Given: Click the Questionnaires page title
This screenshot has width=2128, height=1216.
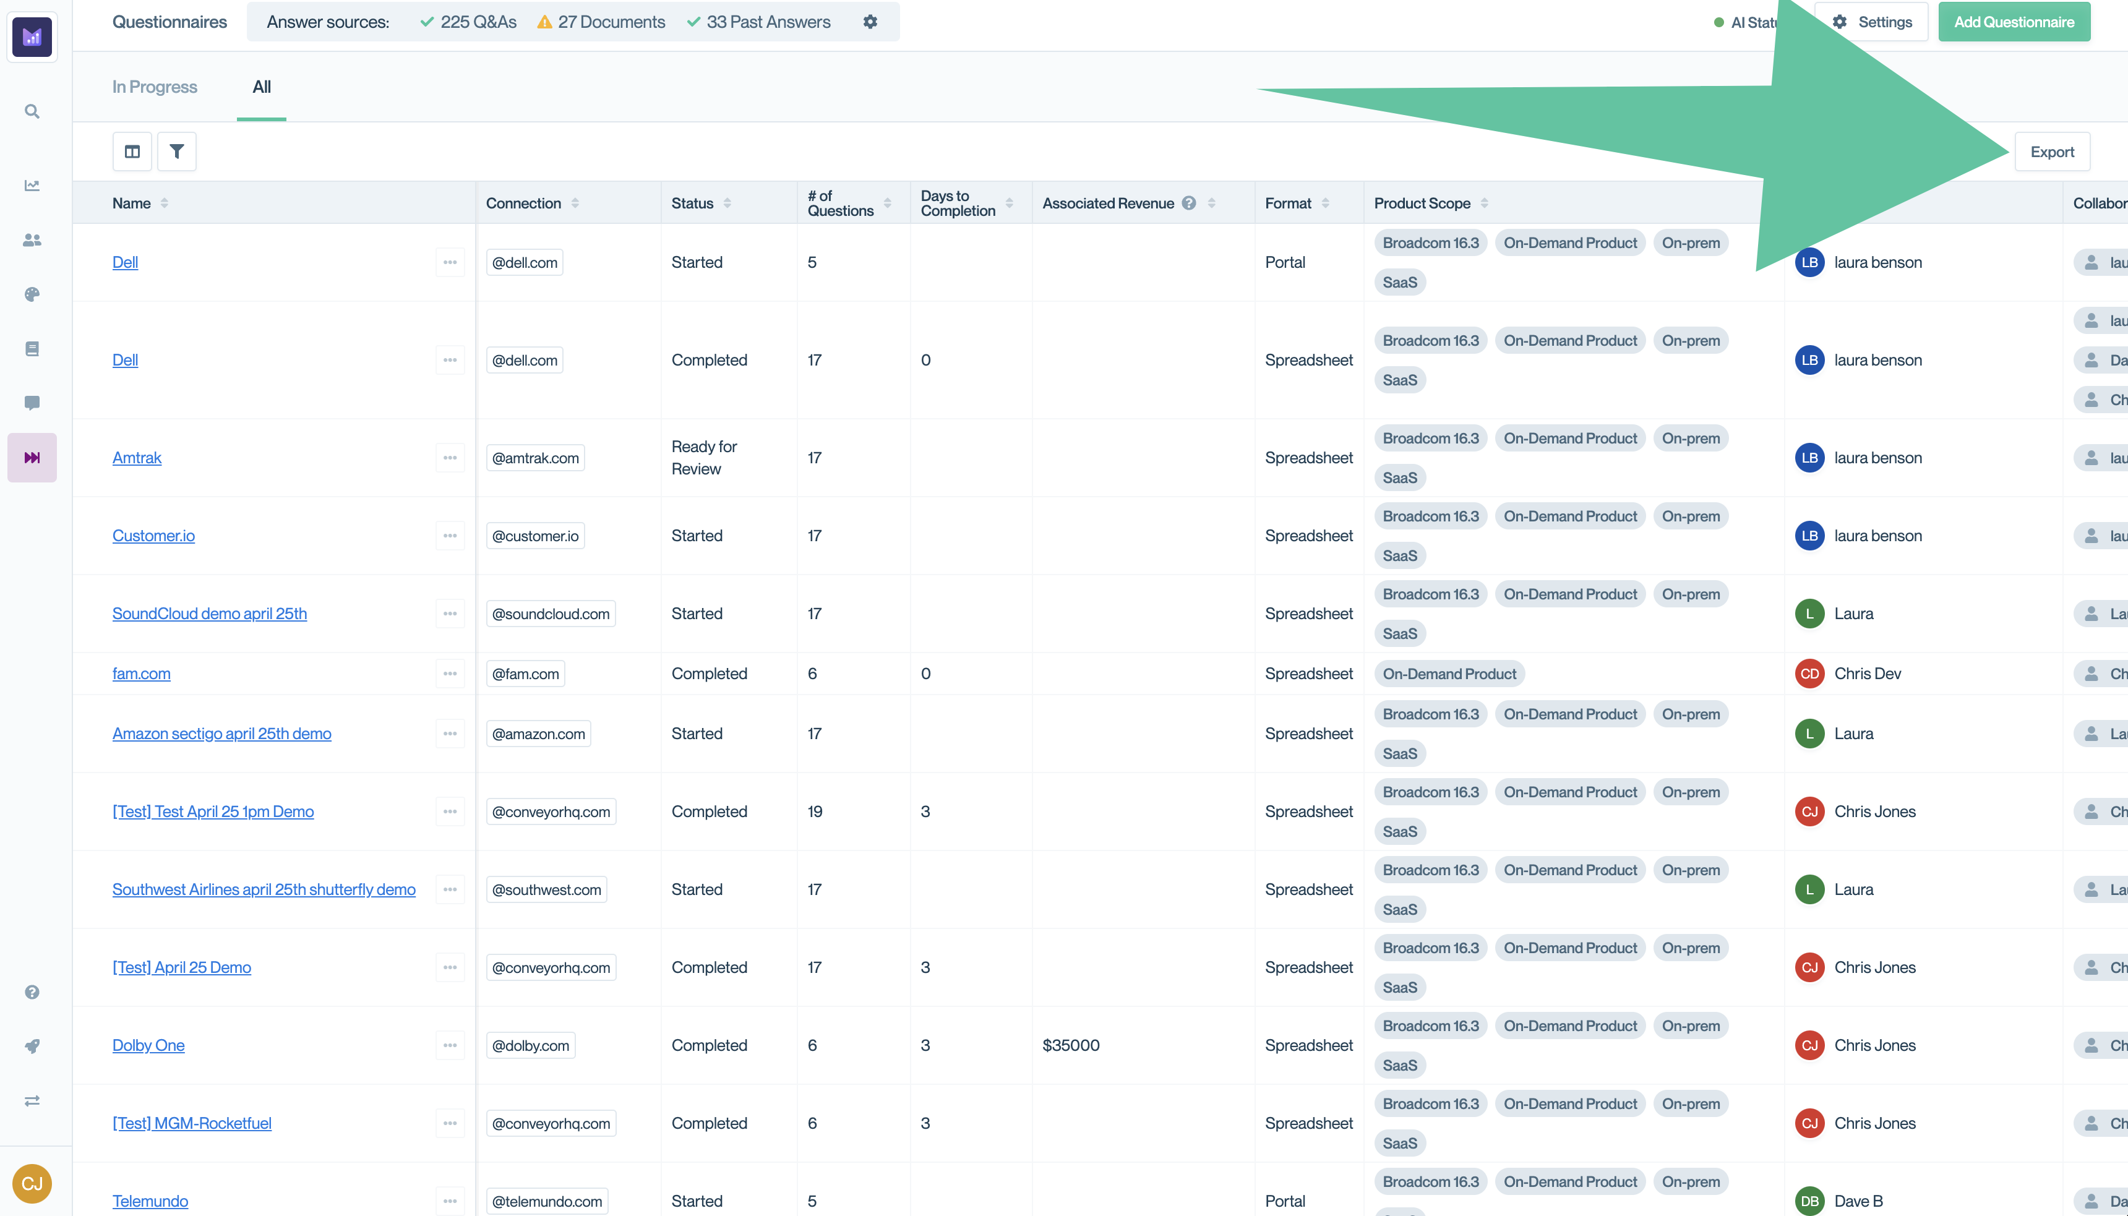Looking at the screenshot, I should [169, 22].
